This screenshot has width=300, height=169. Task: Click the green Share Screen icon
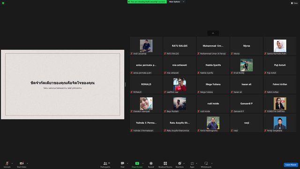(137, 163)
